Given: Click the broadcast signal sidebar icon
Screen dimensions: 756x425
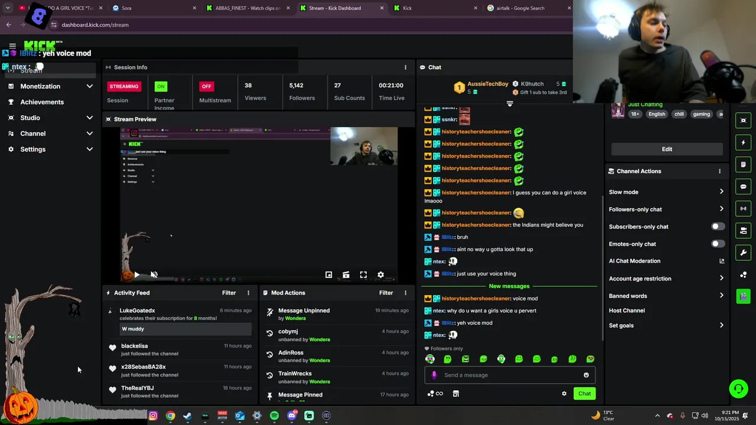Looking at the screenshot, I should point(743,208).
